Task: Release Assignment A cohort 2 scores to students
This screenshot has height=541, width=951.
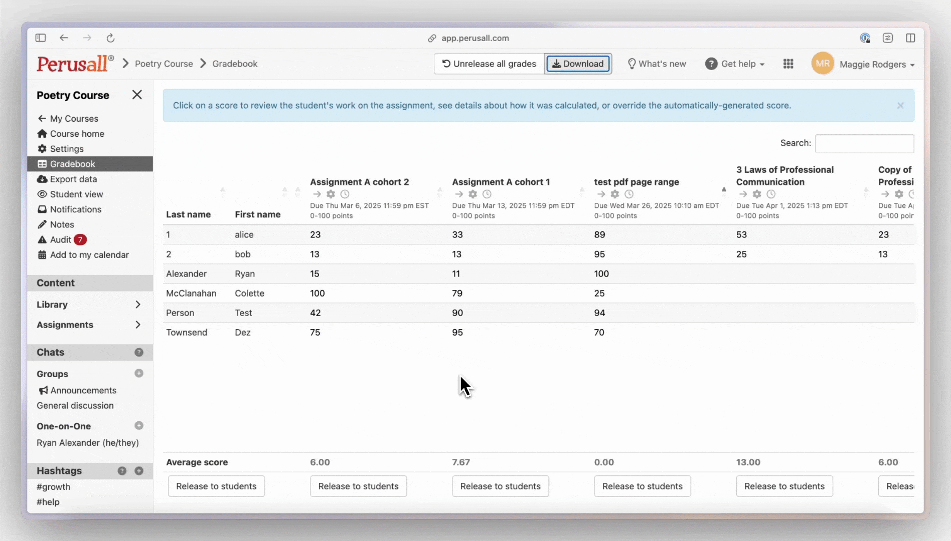Action: pos(358,486)
